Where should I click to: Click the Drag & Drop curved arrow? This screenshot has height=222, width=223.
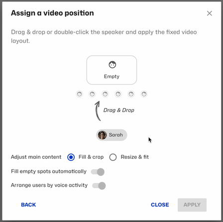98,111
